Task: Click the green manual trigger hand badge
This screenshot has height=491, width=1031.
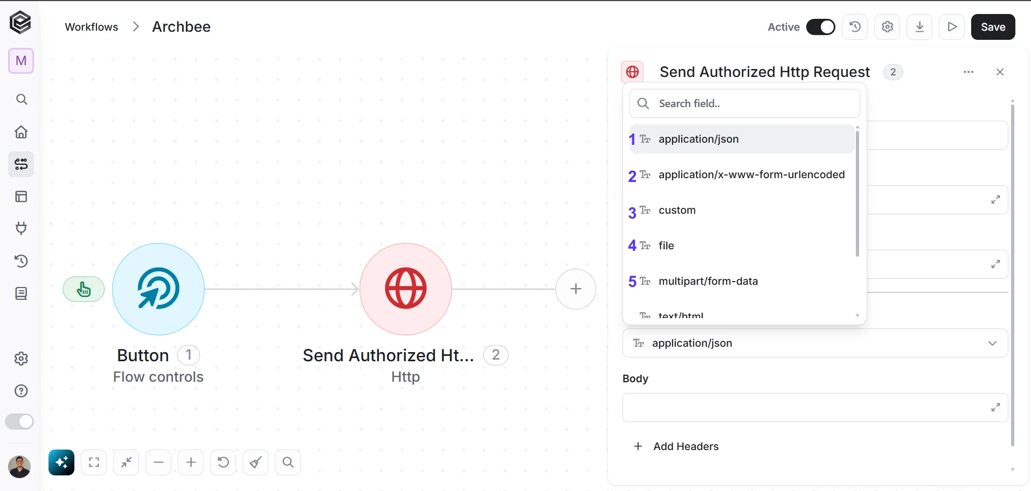Action: click(x=84, y=289)
